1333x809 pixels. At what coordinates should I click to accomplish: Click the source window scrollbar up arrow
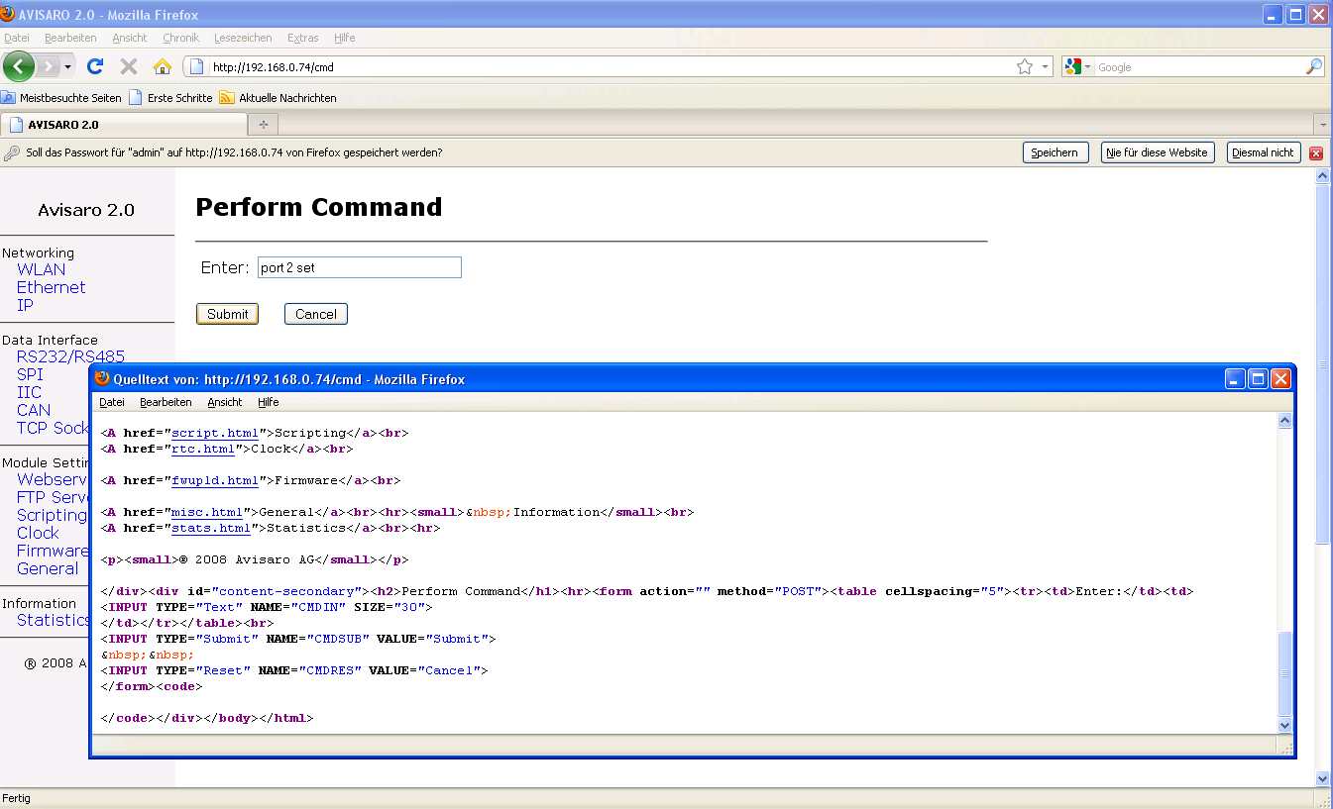point(1285,421)
